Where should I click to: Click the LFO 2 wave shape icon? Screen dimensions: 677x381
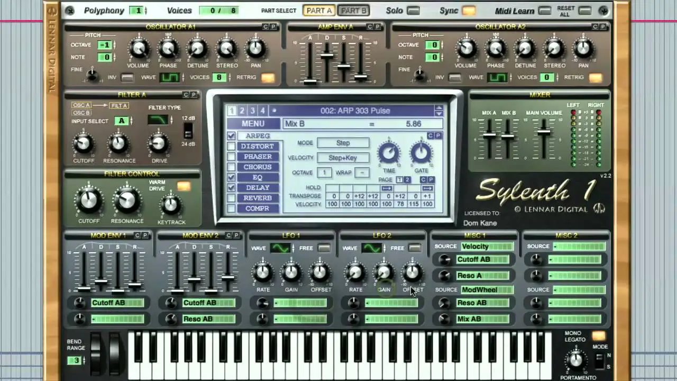coord(371,248)
